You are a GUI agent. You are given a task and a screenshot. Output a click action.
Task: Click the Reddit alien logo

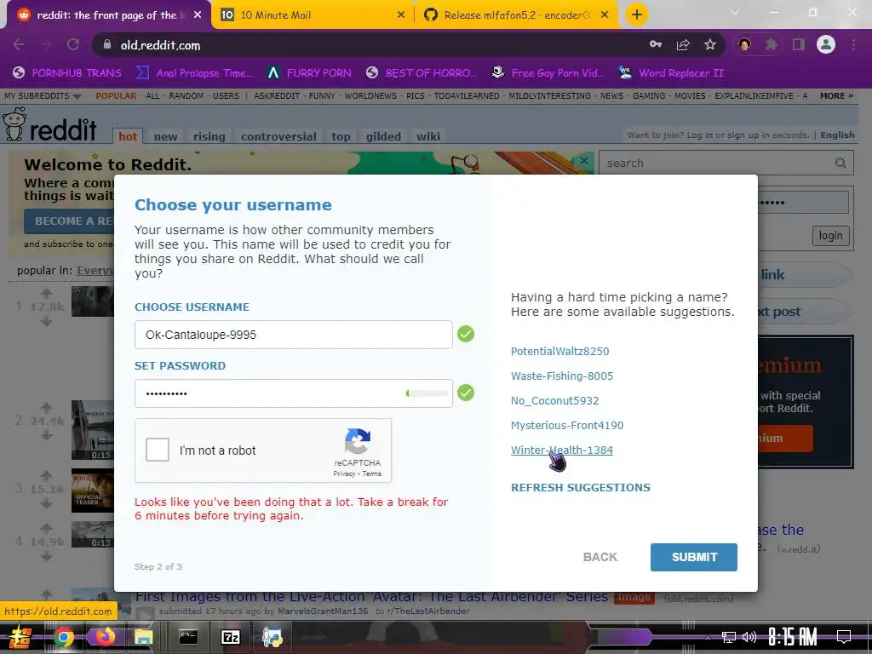click(x=14, y=124)
